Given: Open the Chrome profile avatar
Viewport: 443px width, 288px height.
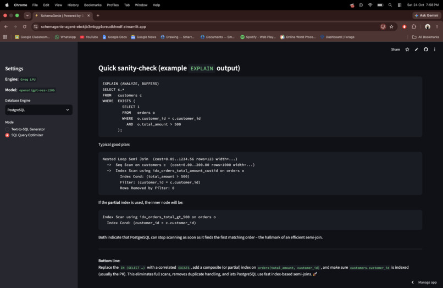Looking at the screenshot, I should coord(428,26).
